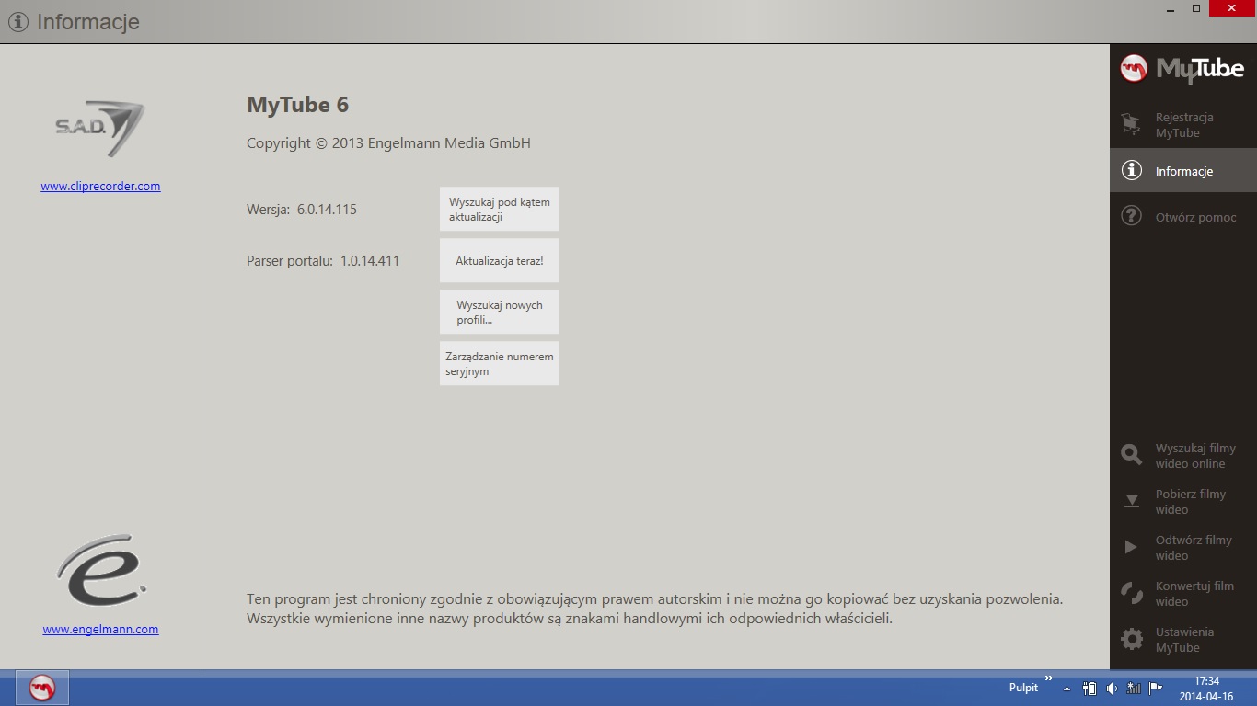
Task: Click the magnifier search videos icon
Action: (1131, 455)
